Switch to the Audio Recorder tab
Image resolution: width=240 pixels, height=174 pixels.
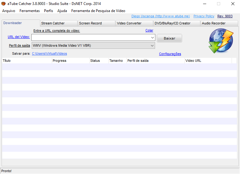pos(219,23)
